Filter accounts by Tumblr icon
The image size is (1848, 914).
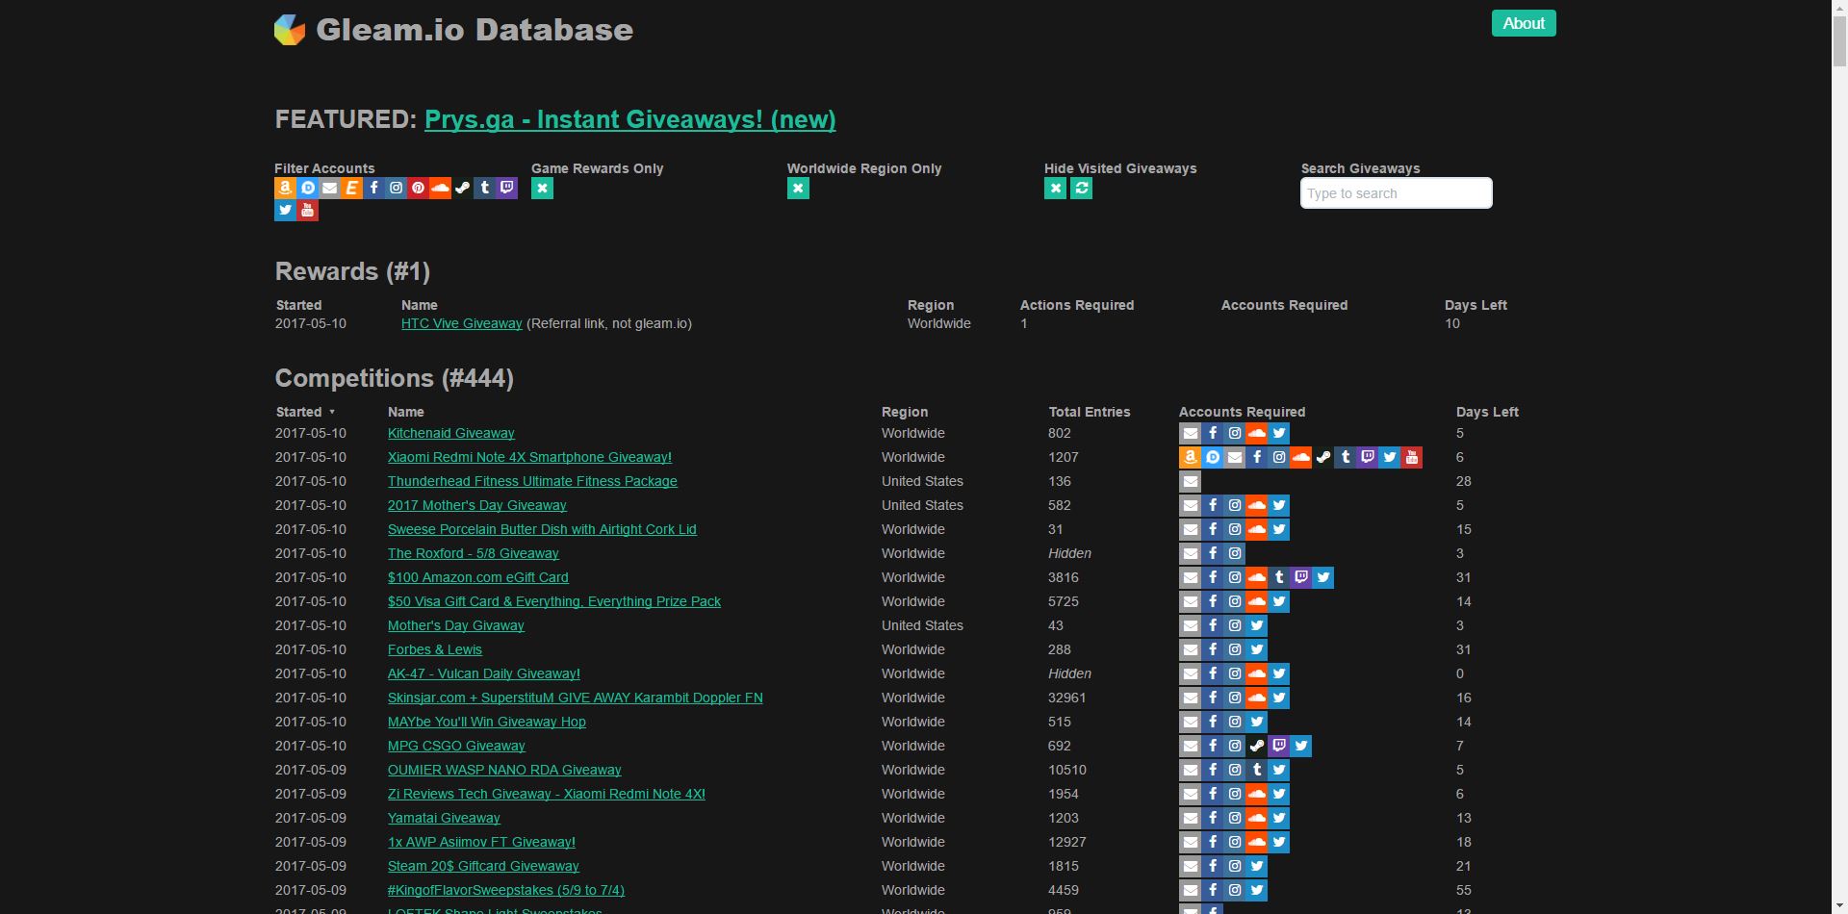(484, 189)
